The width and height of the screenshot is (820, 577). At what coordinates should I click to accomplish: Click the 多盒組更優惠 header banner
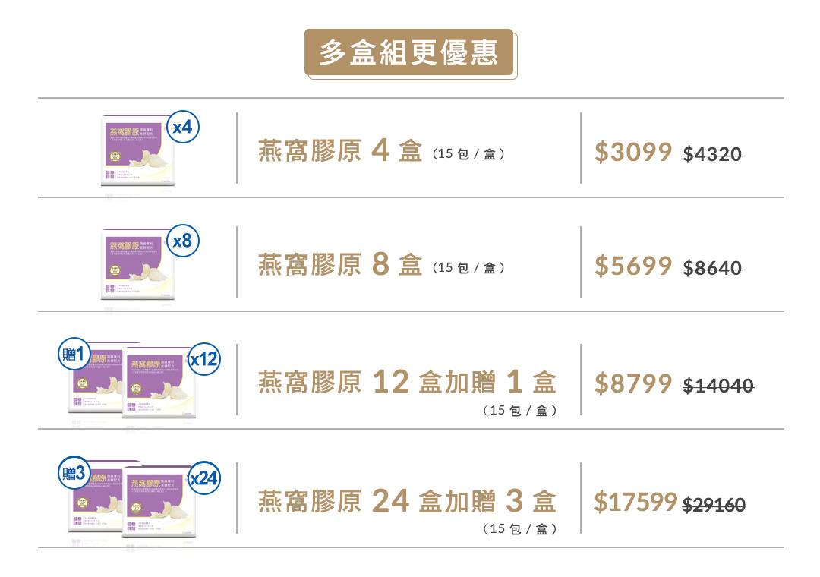tap(409, 52)
